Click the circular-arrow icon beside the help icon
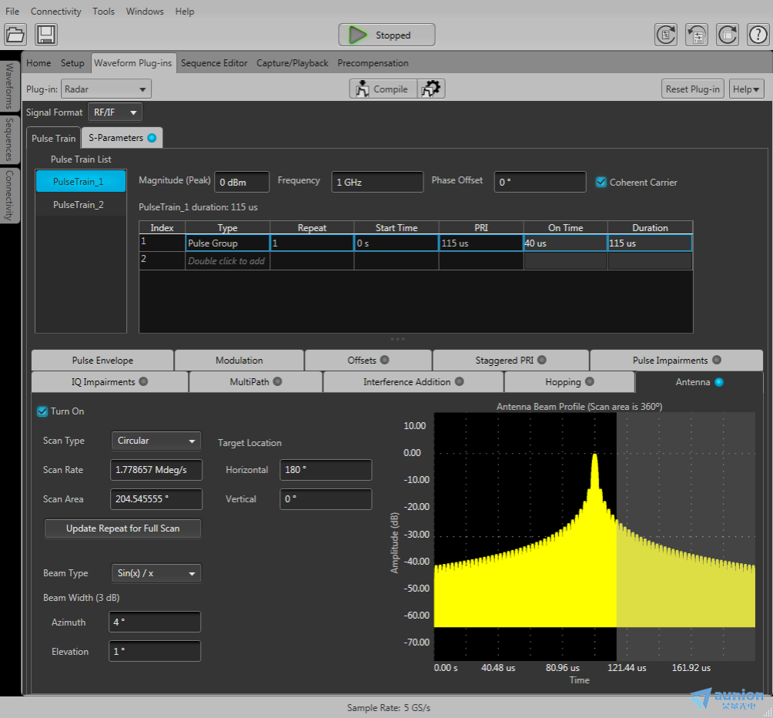Viewport: 773px width, 718px height. pyautogui.click(x=728, y=35)
